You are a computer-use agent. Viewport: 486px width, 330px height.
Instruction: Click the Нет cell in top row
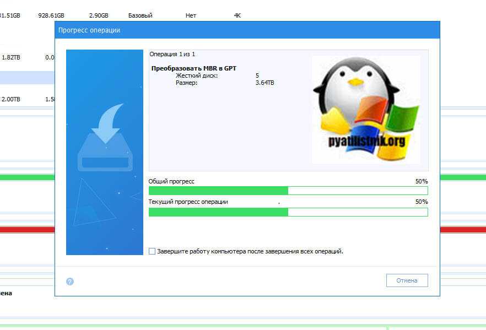pyautogui.click(x=191, y=15)
